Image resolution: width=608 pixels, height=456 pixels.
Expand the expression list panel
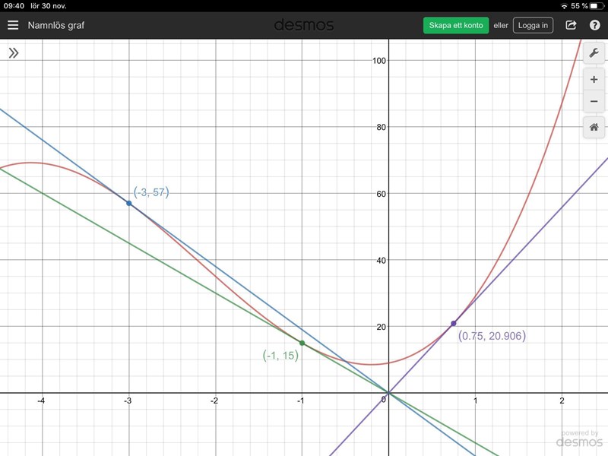13,53
